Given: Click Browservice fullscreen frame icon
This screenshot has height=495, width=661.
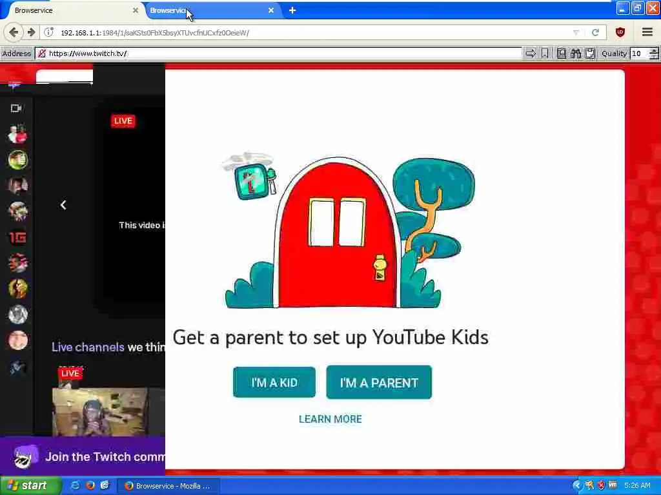Looking at the screenshot, I should click(561, 53).
